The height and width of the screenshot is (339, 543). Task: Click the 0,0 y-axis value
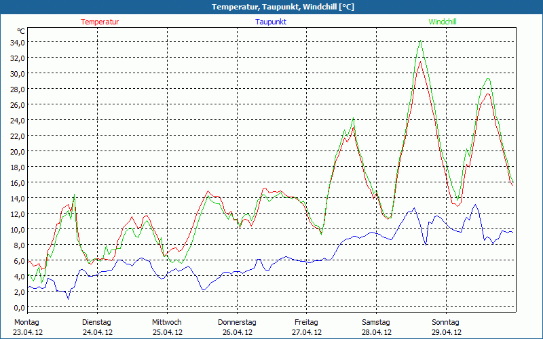tap(19, 307)
